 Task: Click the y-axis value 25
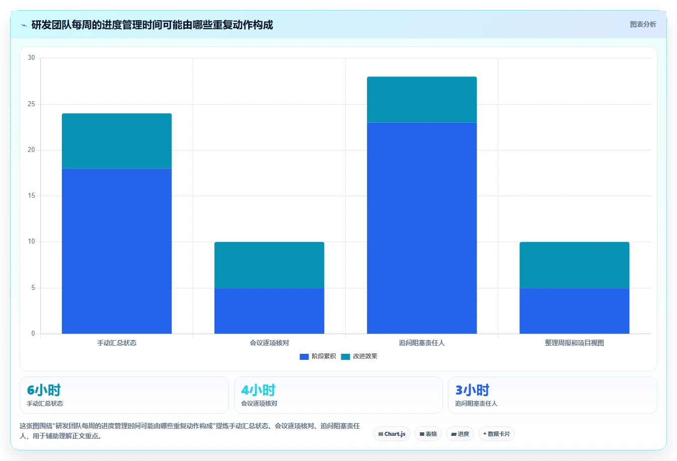(32, 104)
